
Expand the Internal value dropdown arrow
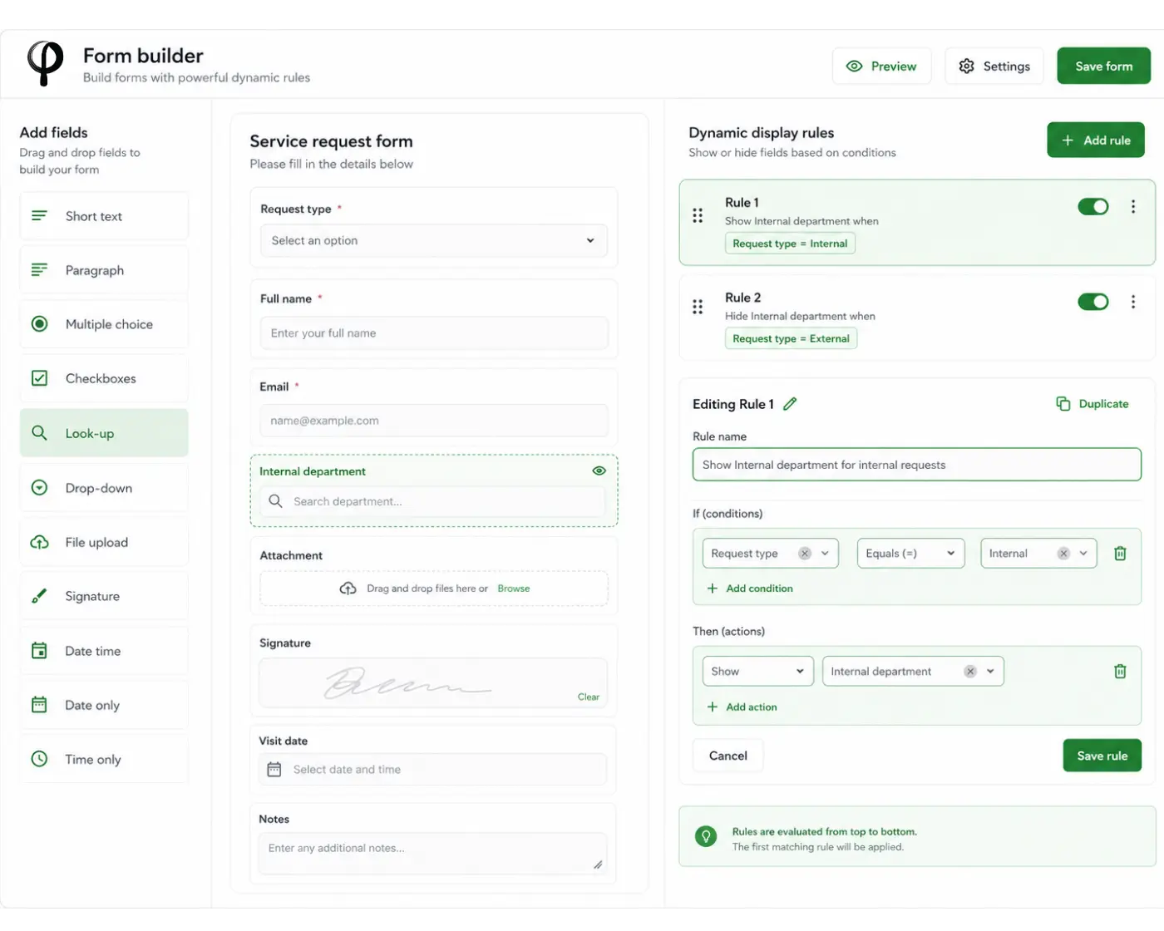1083,554
